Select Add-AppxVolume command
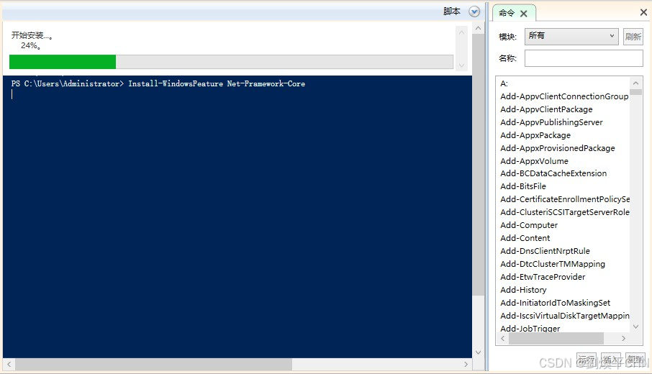The image size is (652, 374). [x=534, y=161]
